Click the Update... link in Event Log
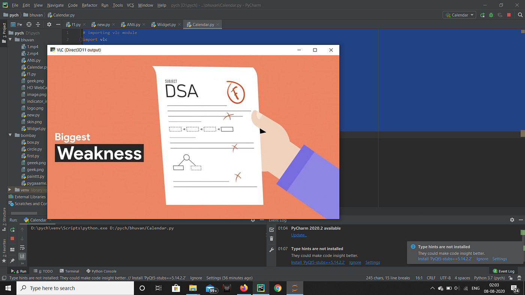The height and width of the screenshot is (295, 525). pyautogui.click(x=299, y=235)
